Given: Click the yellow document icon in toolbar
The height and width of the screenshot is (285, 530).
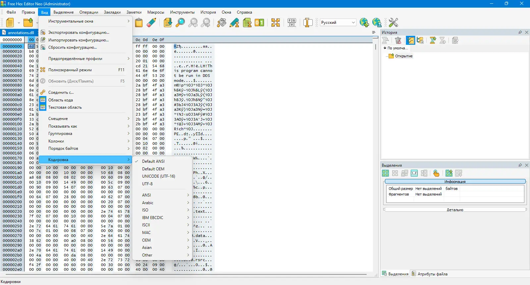Looking at the screenshot, I should pyautogui.click(x=10, y=23).
